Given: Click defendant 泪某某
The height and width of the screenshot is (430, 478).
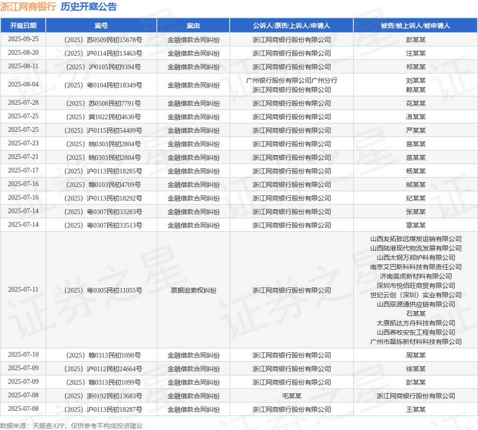Looking at the screenshot, I should pyautogui.click(x=416, y=117).
